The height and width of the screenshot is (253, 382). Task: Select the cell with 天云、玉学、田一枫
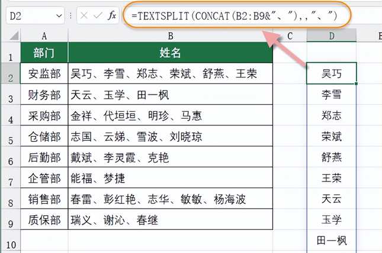[x=171, y=95]
